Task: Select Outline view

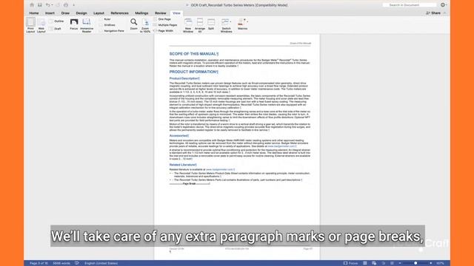Action: (x=56, y=21)
